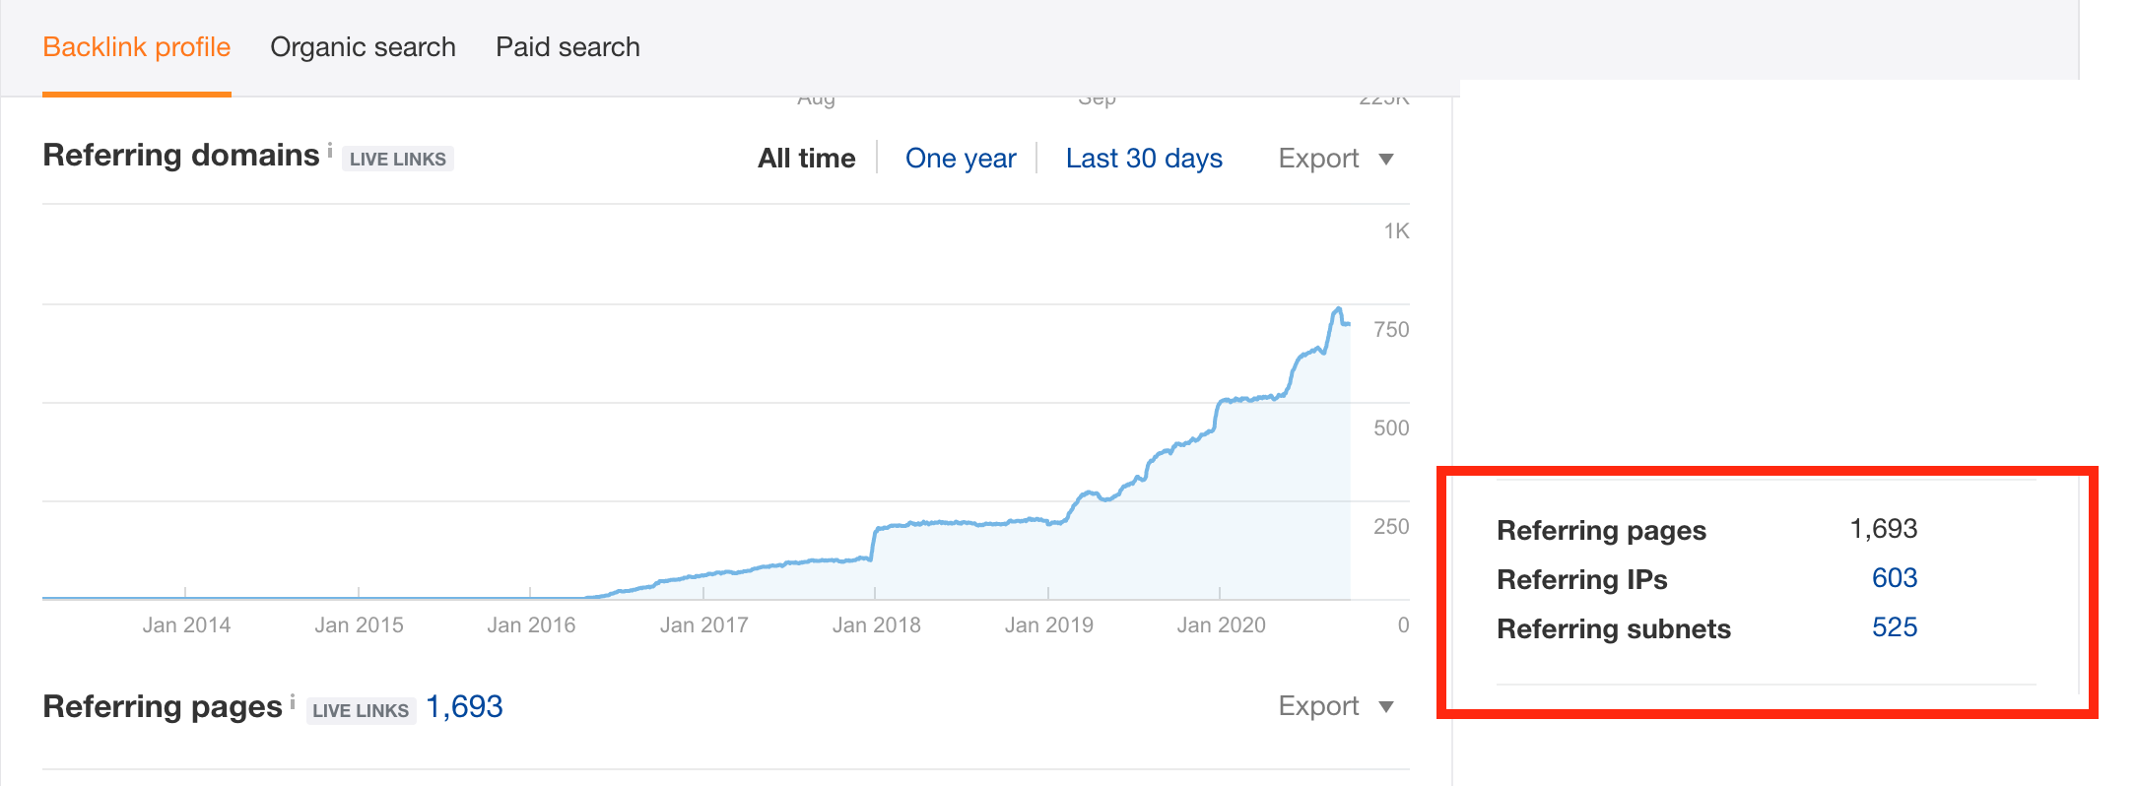Click info icon next to Referring domains
Viewport: 2137px width, 786px height.
[330, 151]
